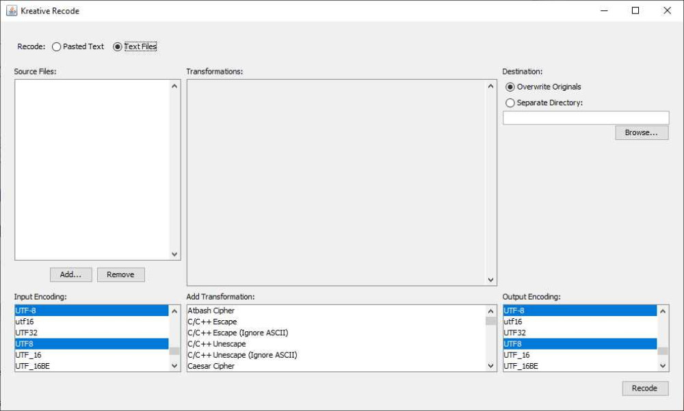Click Add Transformation scroll down arrow
The width and height of the screenshot is (684, 411).
coord(490,366)
